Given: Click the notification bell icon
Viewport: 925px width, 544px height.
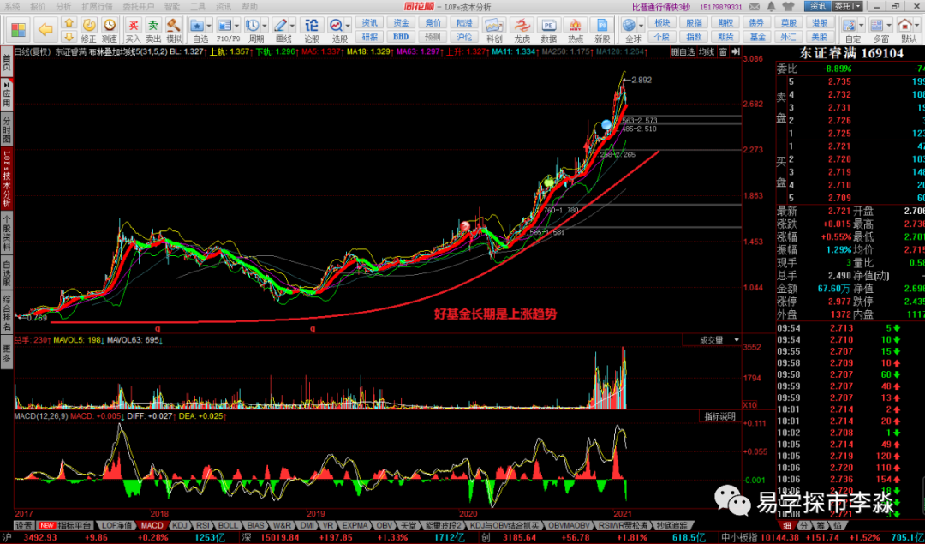Looking at the screenshot, I should (771, 7).
